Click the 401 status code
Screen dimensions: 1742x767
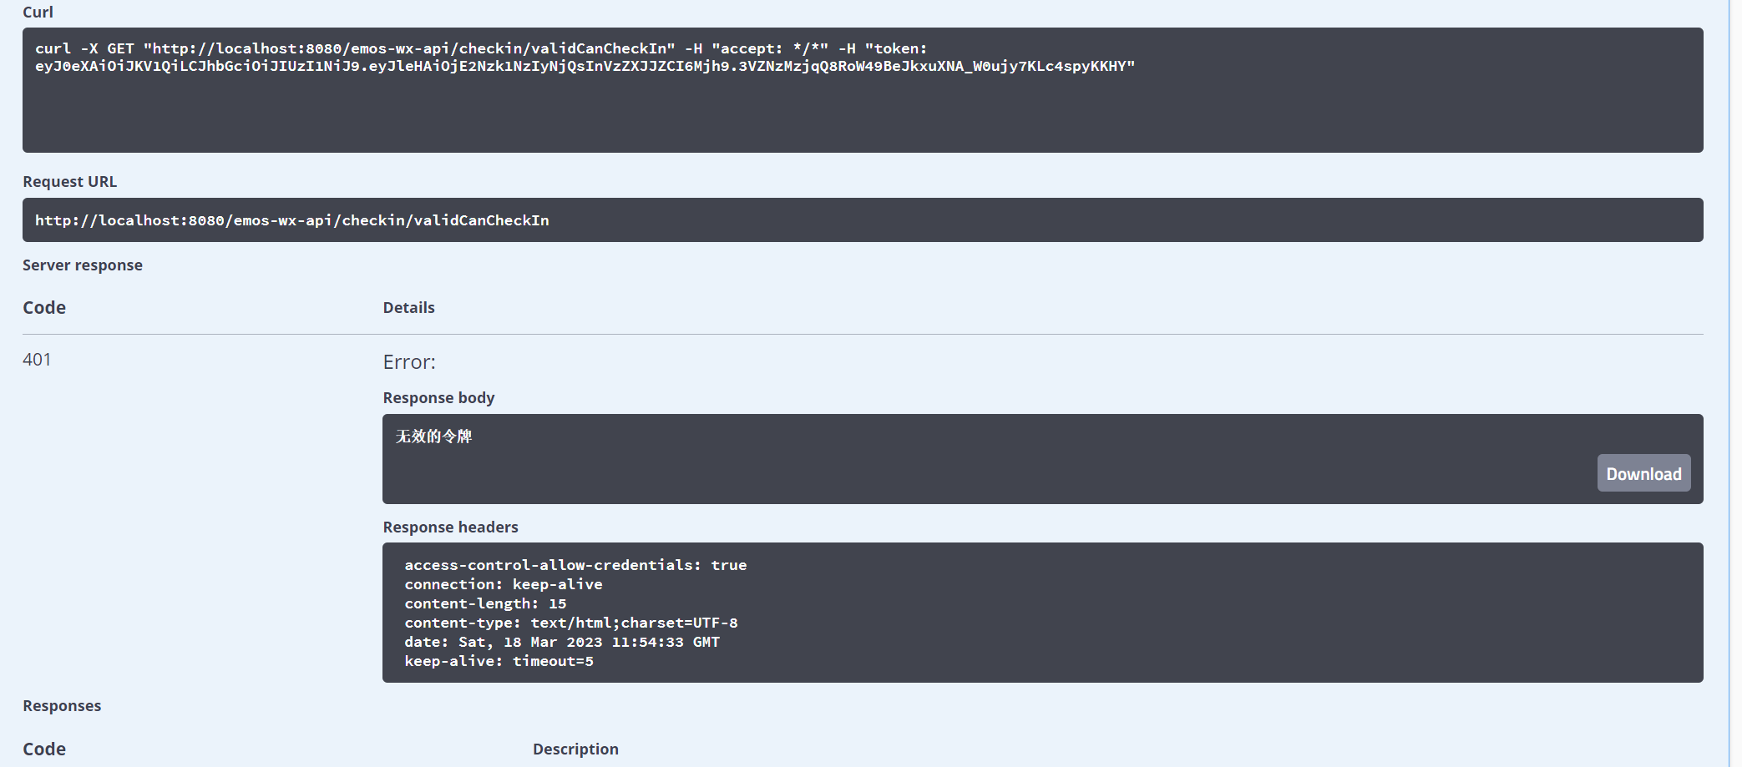tap(37, 360)
